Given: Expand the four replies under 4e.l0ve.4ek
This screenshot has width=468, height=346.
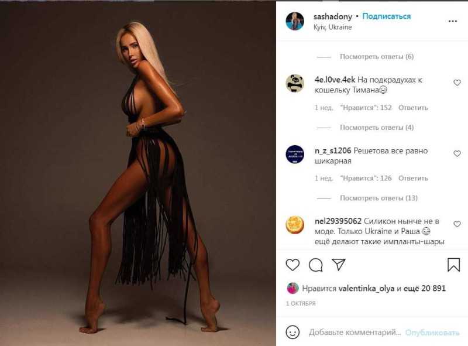Looking at the screenshot, I should coord(377,128).
